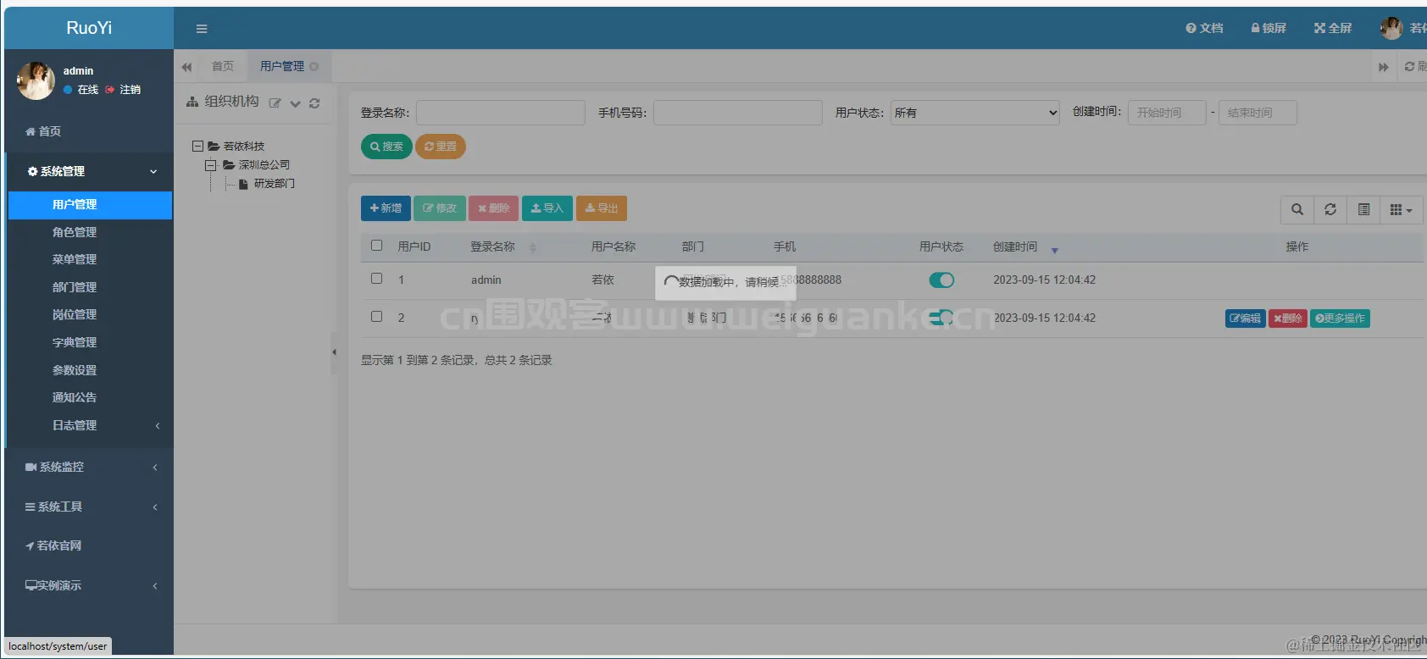1427x659 pixels.
Task: Click the RuoYi logo header
Action: coord(89,28)
